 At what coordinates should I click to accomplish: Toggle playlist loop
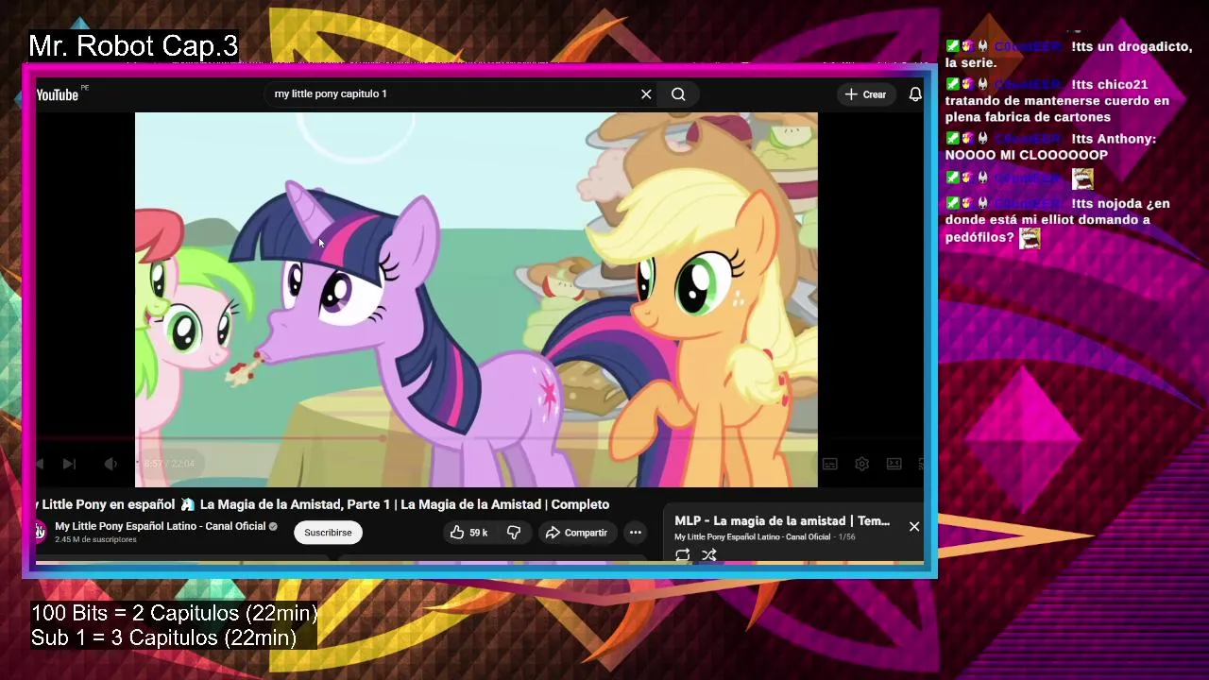click(x=683, y=555)
